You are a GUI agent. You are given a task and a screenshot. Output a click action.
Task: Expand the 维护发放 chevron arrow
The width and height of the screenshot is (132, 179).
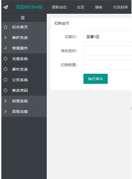[5, 38]
